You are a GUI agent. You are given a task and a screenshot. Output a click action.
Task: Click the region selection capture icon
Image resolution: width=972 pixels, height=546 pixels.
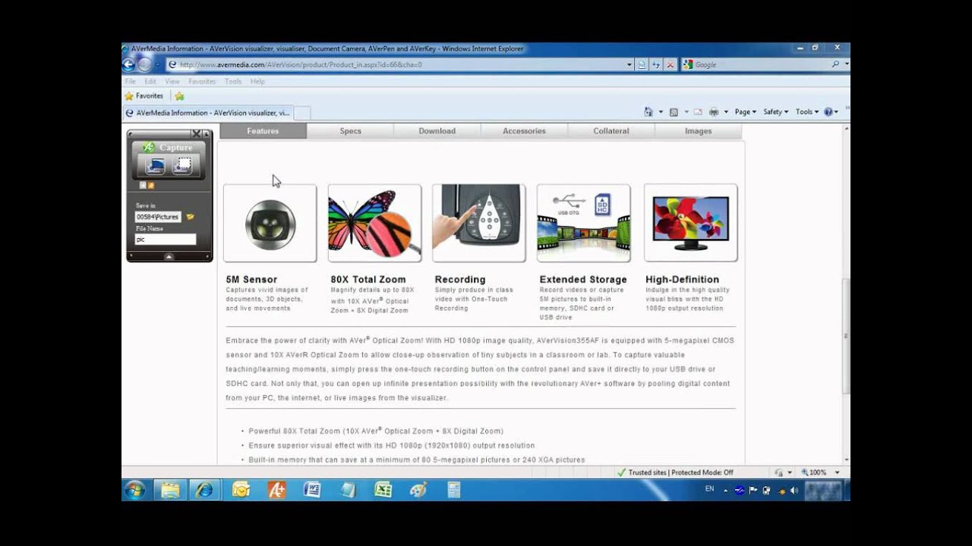point(182,165)
